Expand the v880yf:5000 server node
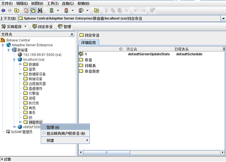Viewport: 226px width, 162px height. (14, 127)
